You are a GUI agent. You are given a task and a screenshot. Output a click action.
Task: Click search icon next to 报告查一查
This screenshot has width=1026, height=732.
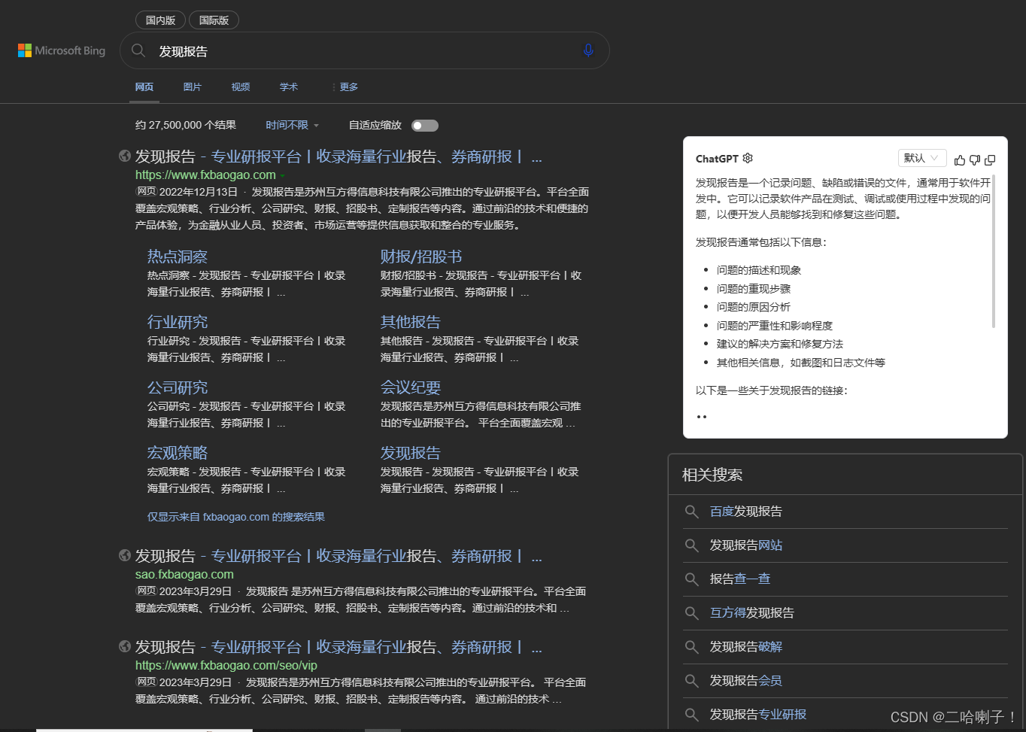pyautogui.click(x=691, y=579)
